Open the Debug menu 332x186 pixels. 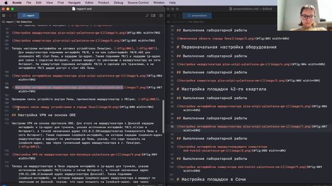(x=118, y=3)
